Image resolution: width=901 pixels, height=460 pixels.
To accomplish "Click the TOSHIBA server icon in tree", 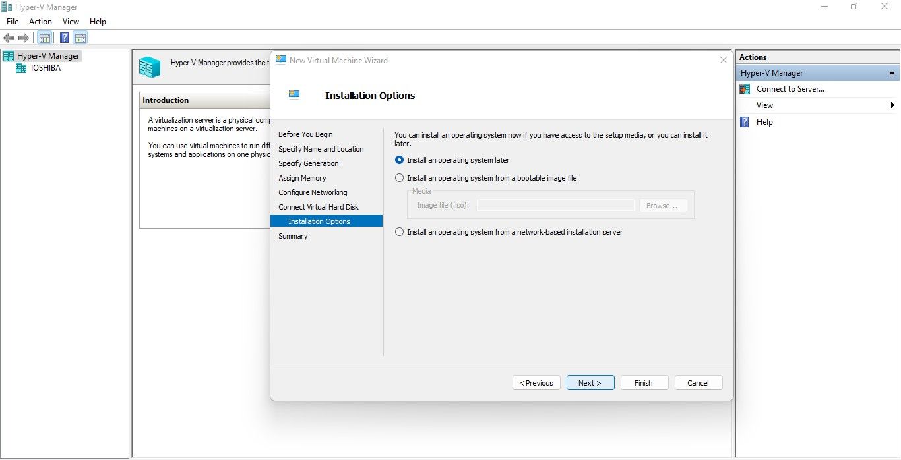I will (x=21, y=68).
